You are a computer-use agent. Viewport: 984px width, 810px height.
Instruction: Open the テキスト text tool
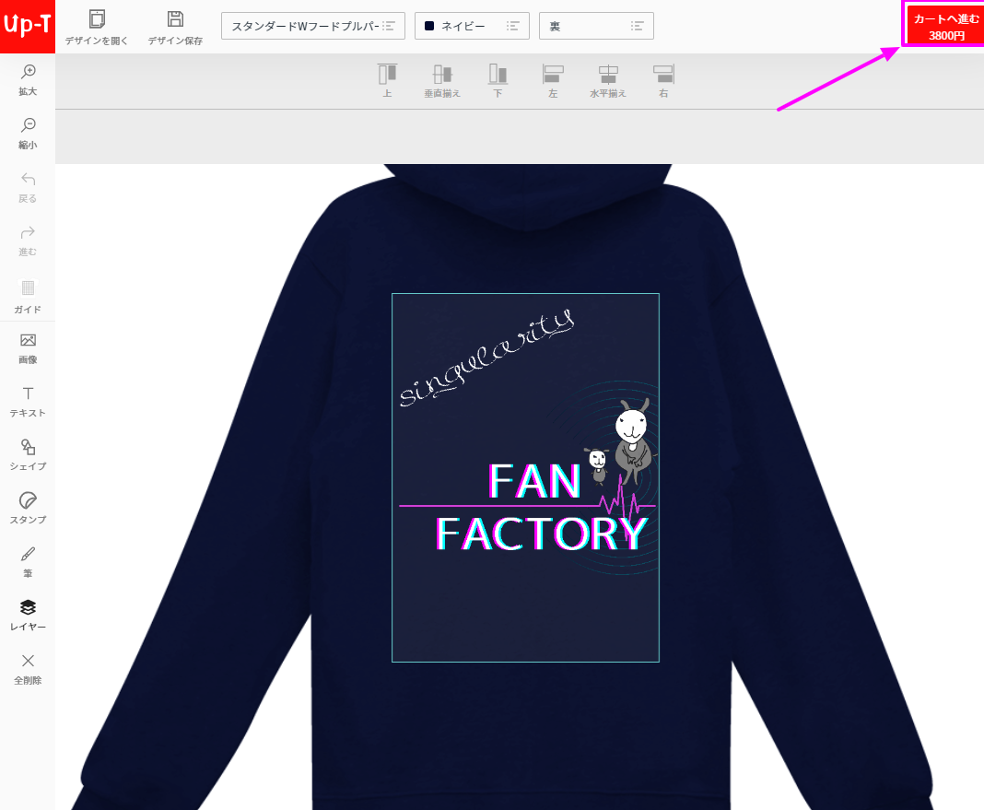coord(27,402)
